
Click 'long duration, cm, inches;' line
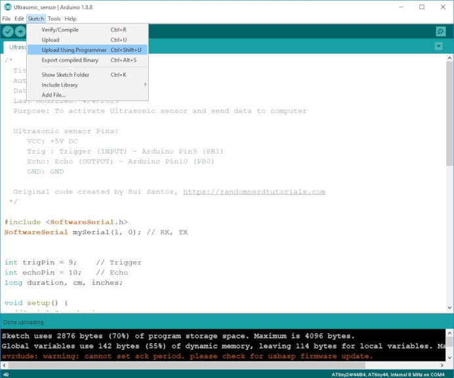tap(64, 283)
